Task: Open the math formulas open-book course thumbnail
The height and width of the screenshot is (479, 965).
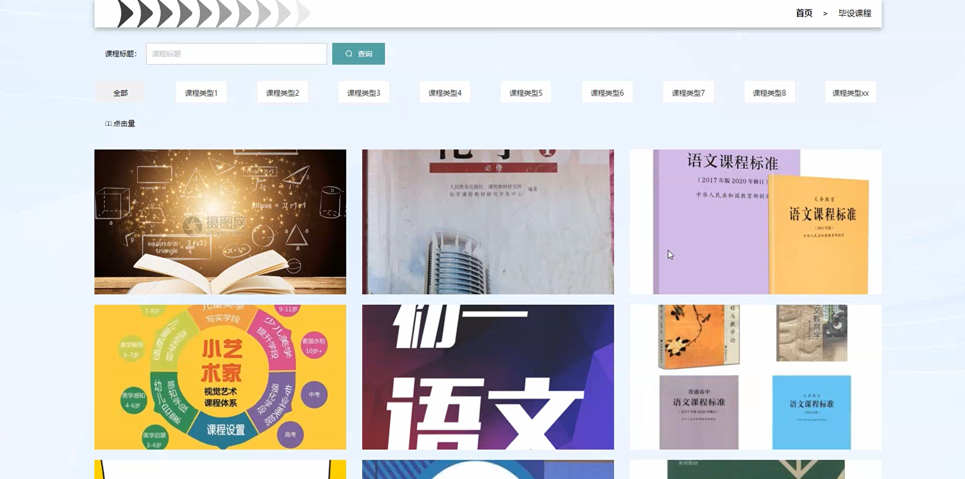Action: click(x=220, y=222)
